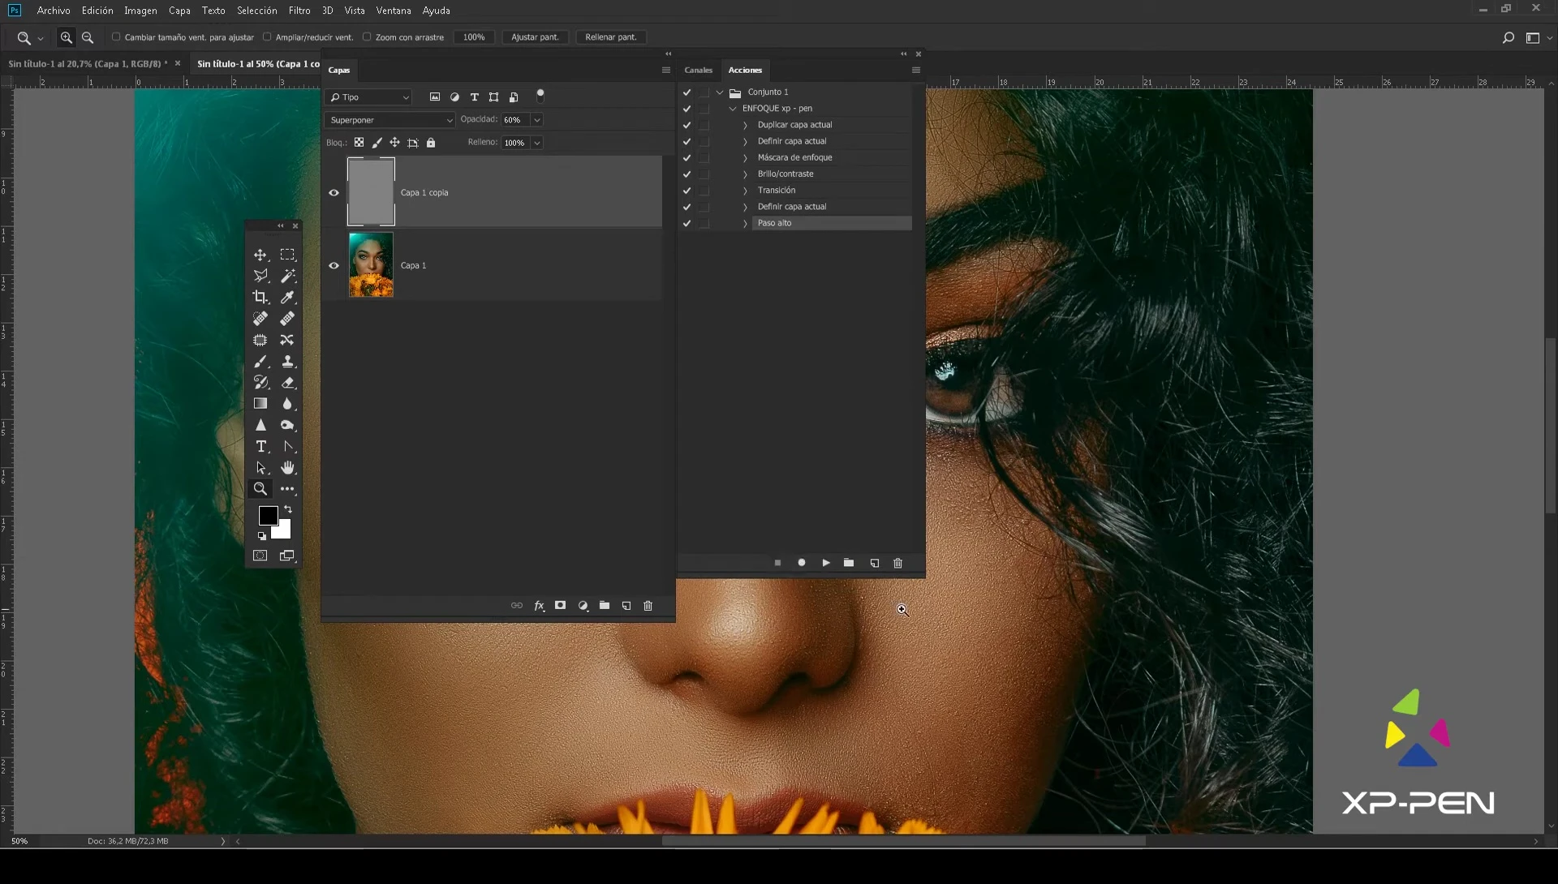The width and height of the screenshot is (1558, 884).
Task: Select the Rectangular Marquee tool
Action: click(x=287, y=255)
